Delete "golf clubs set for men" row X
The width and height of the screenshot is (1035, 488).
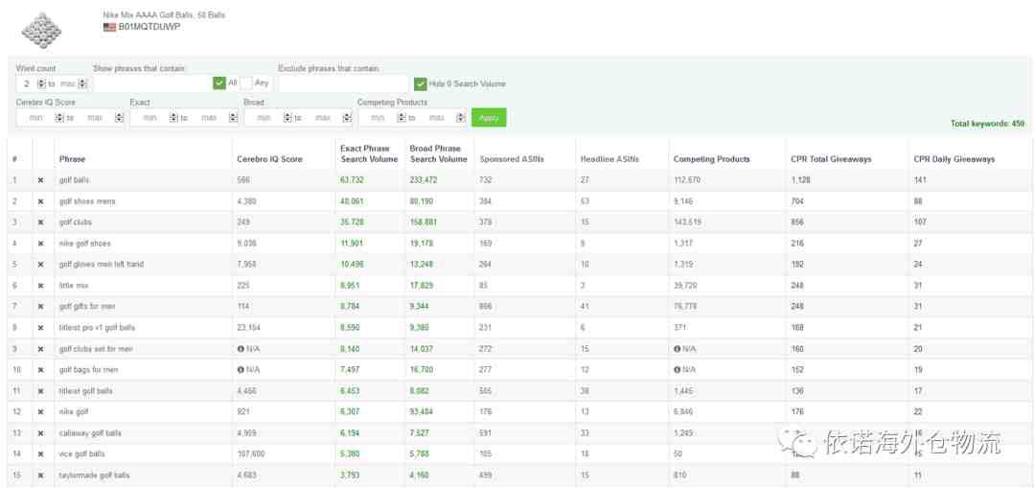(40, 349)
